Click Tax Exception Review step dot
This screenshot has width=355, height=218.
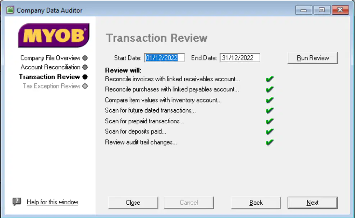(x=85, y=86)
